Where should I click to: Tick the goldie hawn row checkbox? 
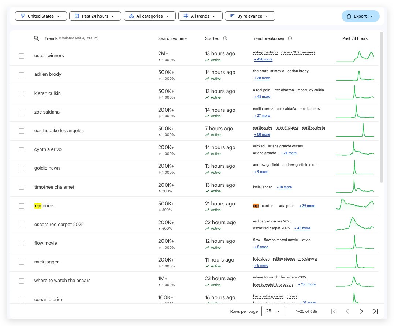tap(21, 168)
